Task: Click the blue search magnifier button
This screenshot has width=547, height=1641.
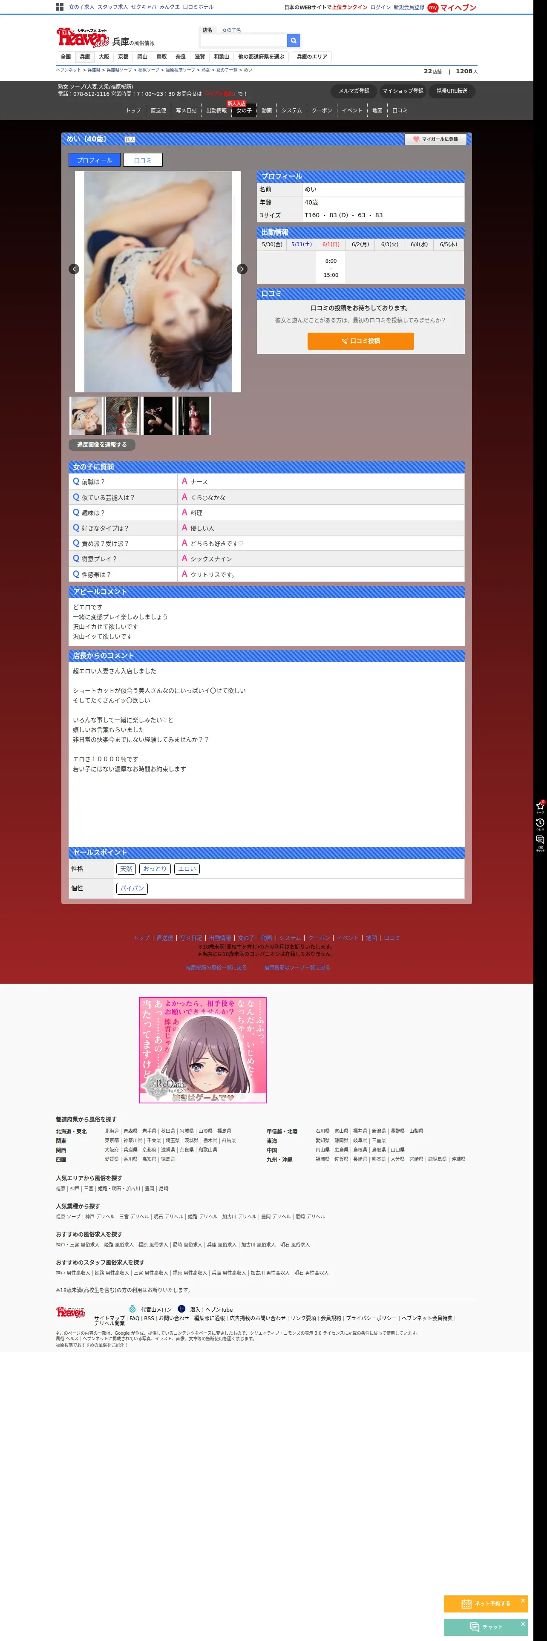Action: pyautogui.click(x=293, y=40)
